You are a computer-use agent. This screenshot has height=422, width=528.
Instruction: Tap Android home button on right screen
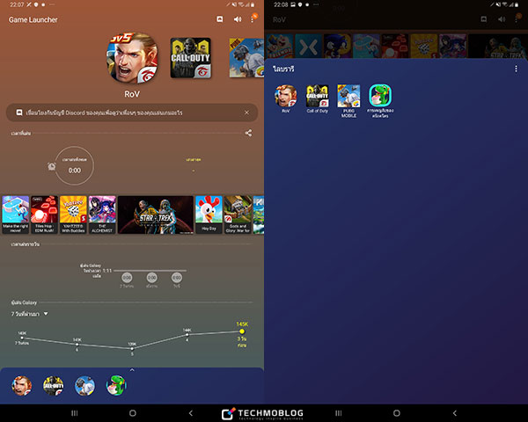[x=397, y=413]
